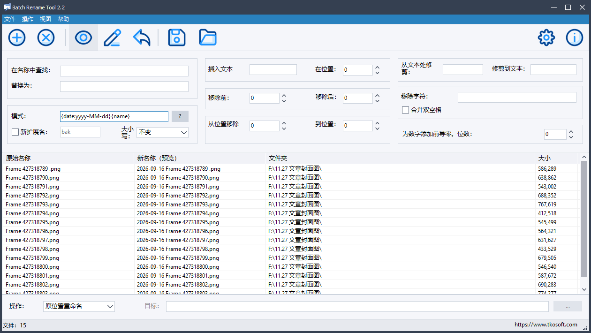Click the 文件: 15 status bar text
Screen dimensions: 591x333
click(15, 325)
